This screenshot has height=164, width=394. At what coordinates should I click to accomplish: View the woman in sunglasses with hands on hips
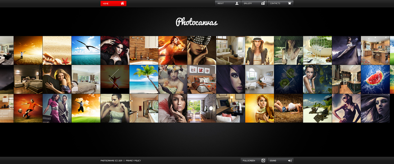coord(346,108)
